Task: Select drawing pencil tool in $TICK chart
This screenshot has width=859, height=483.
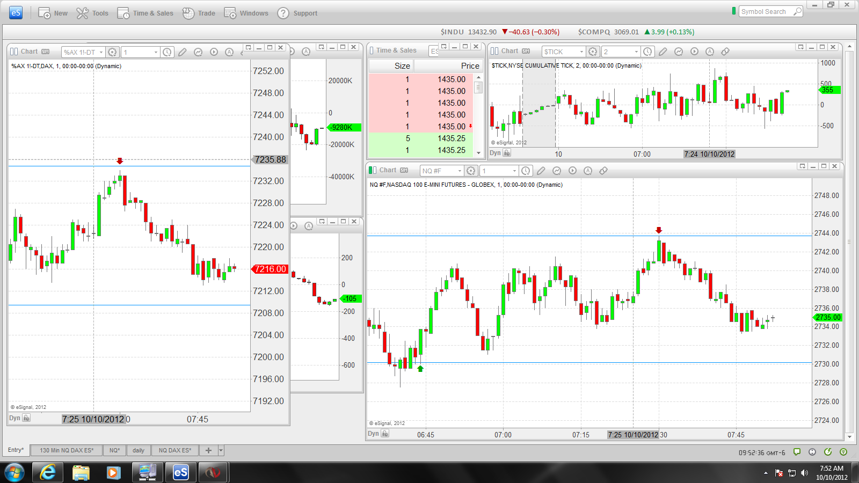Action: (x=663, y=52)
